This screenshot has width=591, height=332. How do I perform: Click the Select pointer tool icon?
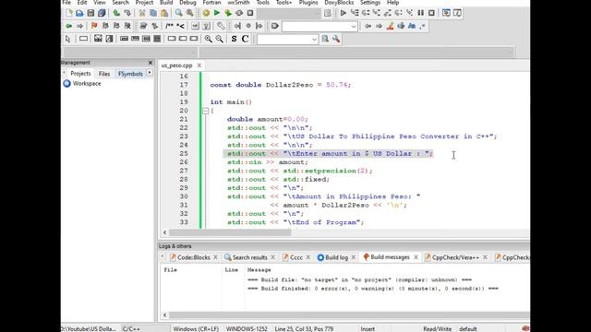click(67, 39)
